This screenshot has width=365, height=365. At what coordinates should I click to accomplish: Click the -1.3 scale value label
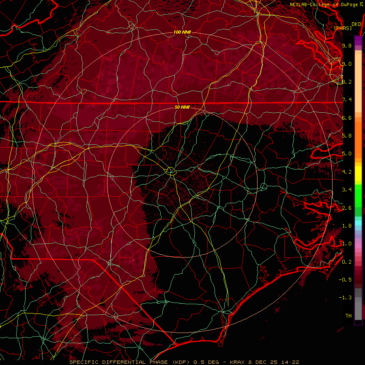pyautogui.click(x=345, y=298)
